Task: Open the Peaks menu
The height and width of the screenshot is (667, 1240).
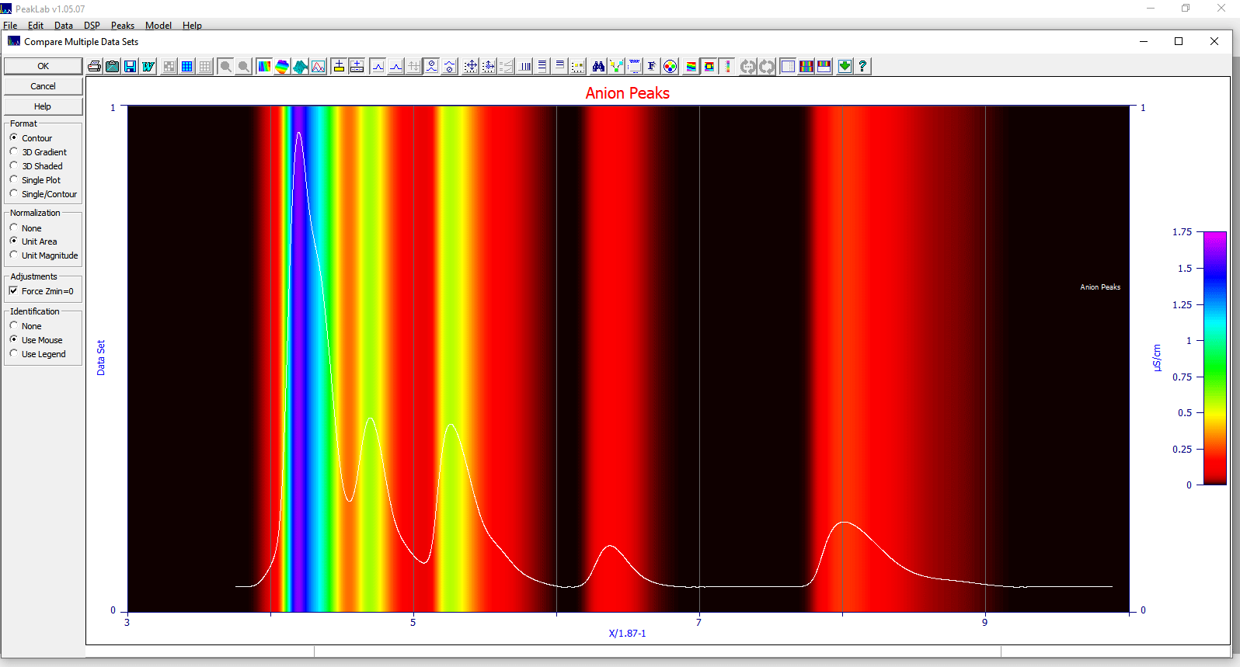Action: coord(123,26)
